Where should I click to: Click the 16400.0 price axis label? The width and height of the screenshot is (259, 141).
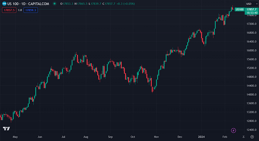252,42
